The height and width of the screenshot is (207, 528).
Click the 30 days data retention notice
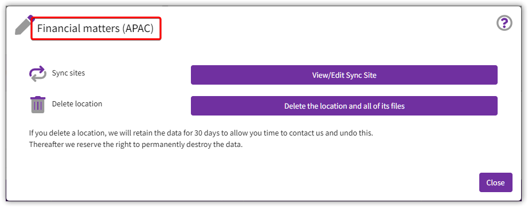(201, 133)
